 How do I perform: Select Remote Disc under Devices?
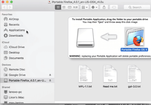[27, 69]
